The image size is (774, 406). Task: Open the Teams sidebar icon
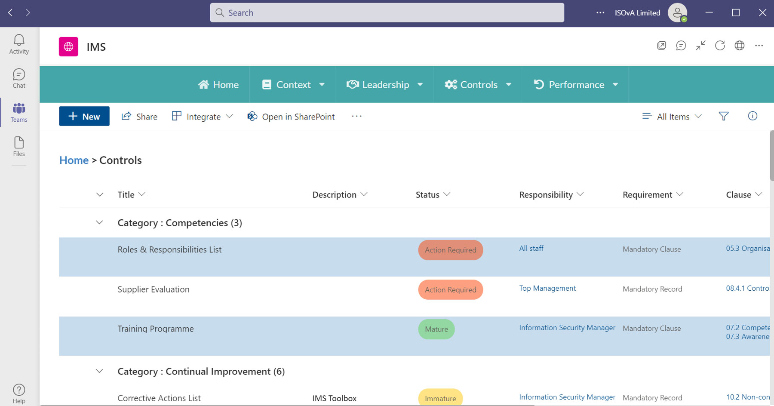pos(18,112)
